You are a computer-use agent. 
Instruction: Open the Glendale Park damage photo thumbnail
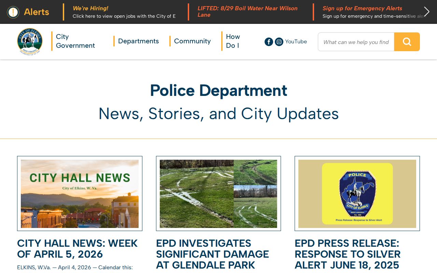coord(218,193)
